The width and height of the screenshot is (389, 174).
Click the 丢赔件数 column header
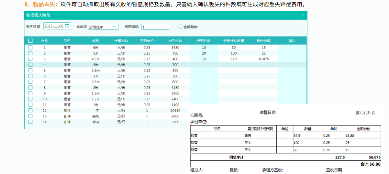coord(204,41)
